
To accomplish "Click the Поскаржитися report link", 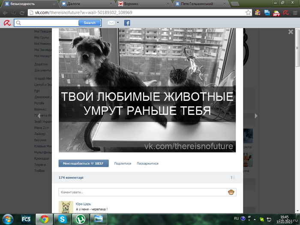I will click(x=147, y=164).
